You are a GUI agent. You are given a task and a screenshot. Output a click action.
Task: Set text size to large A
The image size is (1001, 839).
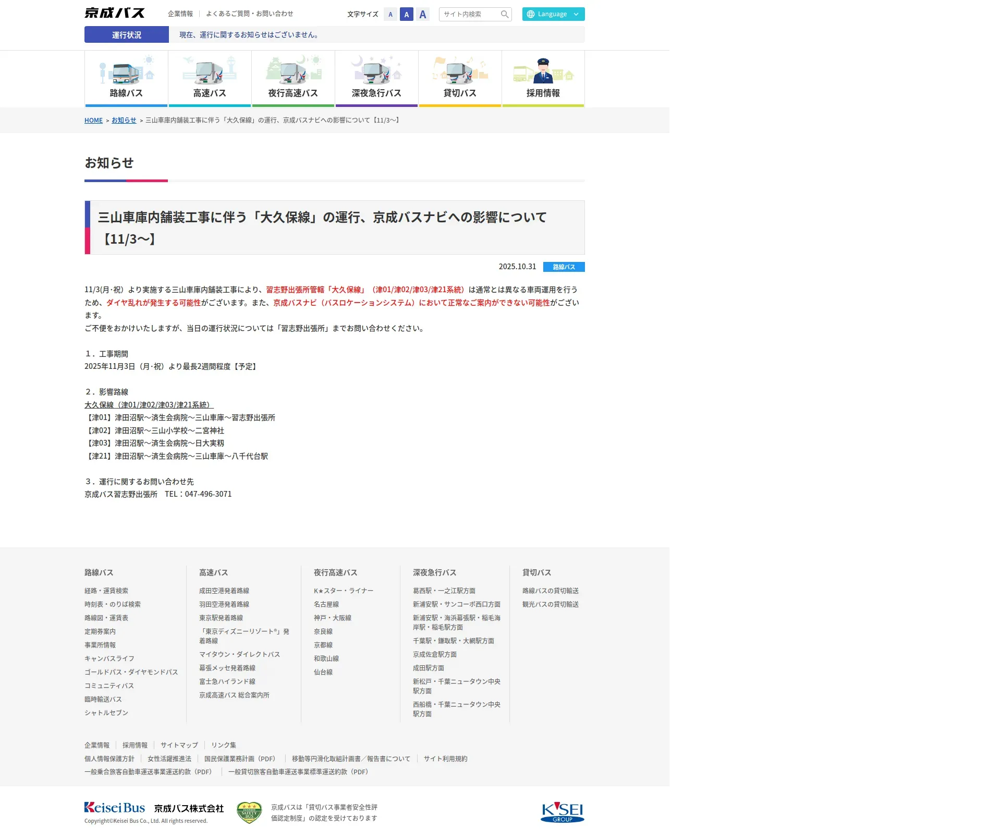pos(423,15)
